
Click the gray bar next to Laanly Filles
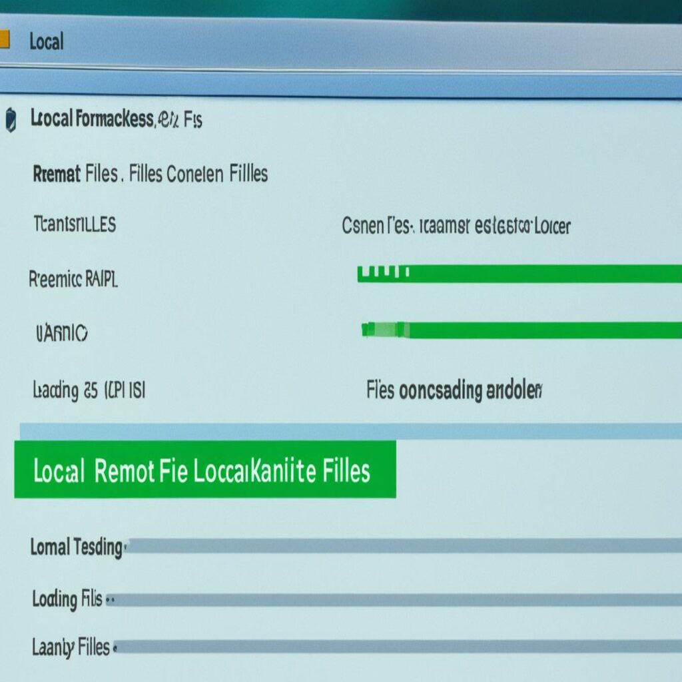398,646
